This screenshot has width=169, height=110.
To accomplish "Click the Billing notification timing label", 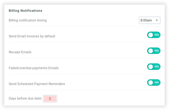I will pos(28,20).
